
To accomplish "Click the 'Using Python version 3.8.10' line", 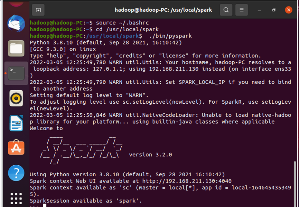I will [127, 175].
